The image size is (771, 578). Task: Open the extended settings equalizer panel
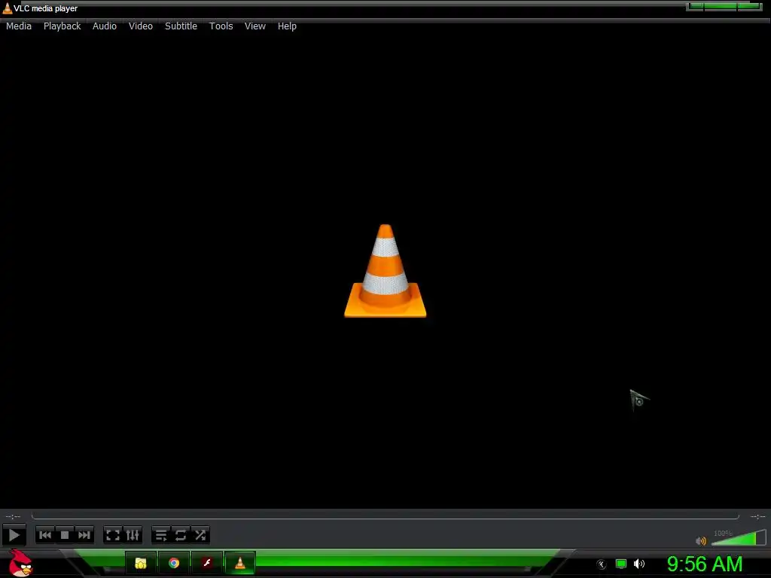(133, 535)
